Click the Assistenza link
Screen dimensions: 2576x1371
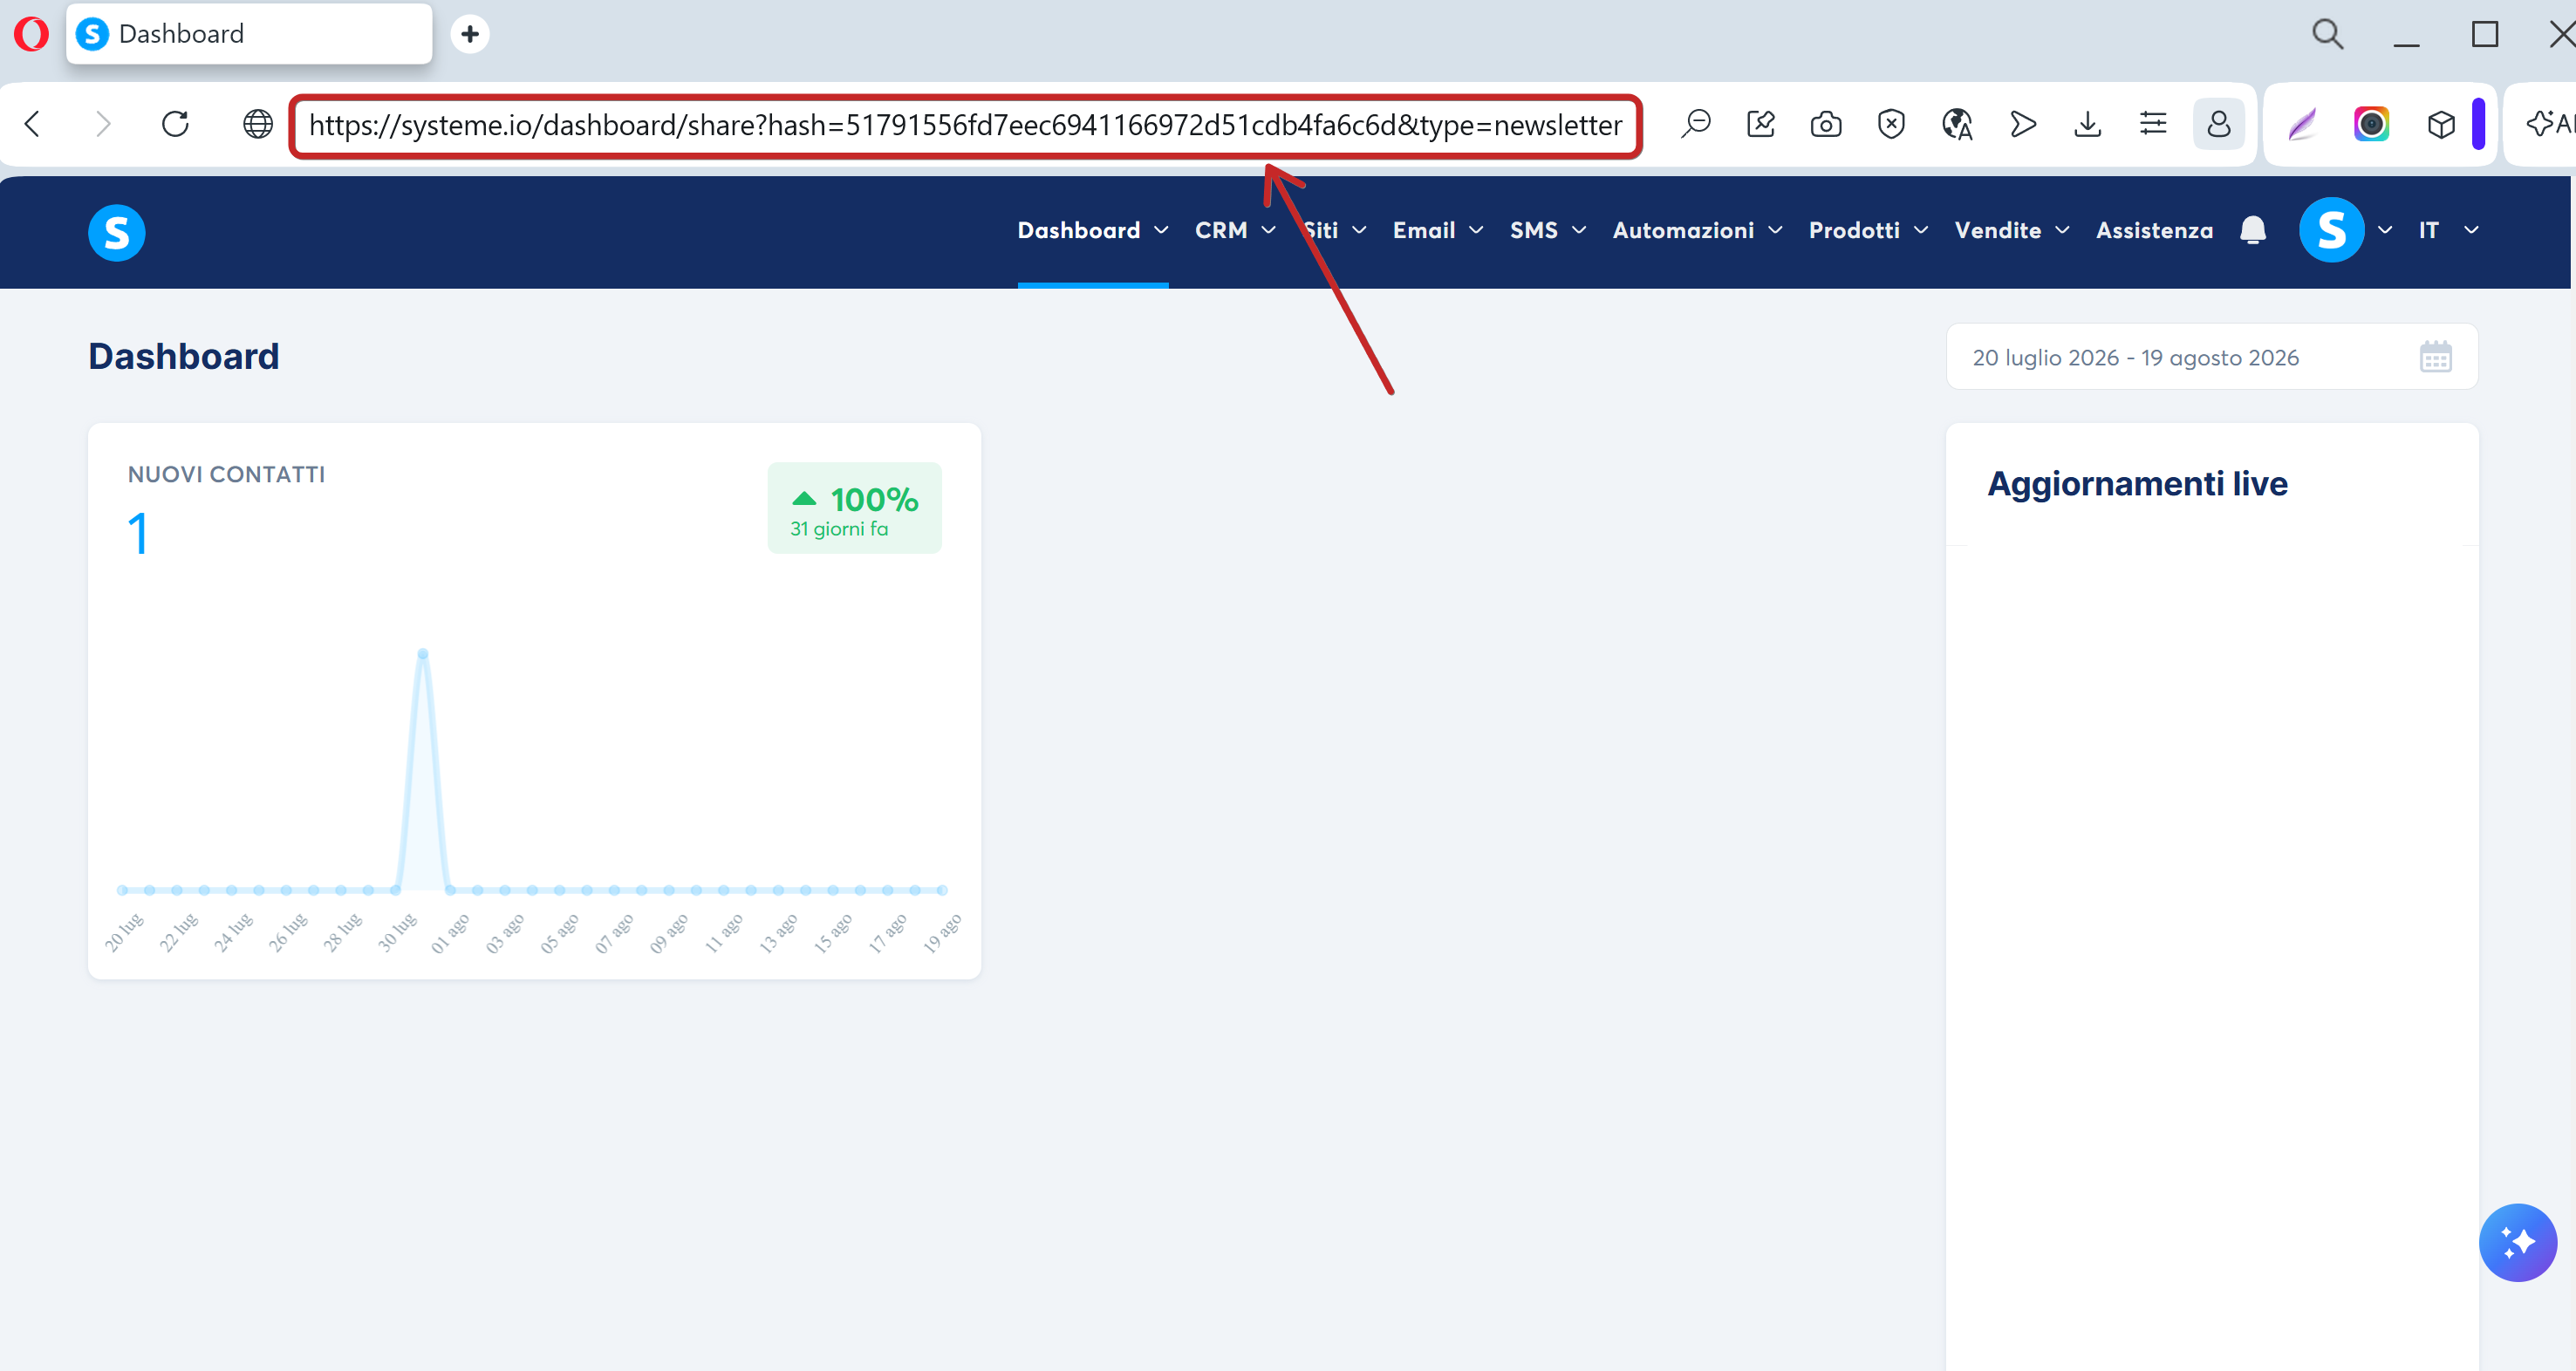(x=2154, y=230)
